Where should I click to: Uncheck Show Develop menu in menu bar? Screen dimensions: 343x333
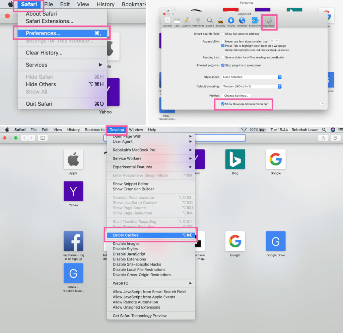pos(223,104)
